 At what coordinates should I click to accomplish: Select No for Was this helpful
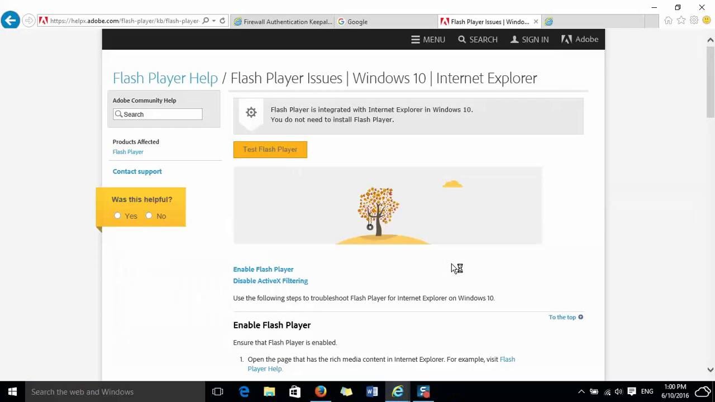tap(149, 216)
